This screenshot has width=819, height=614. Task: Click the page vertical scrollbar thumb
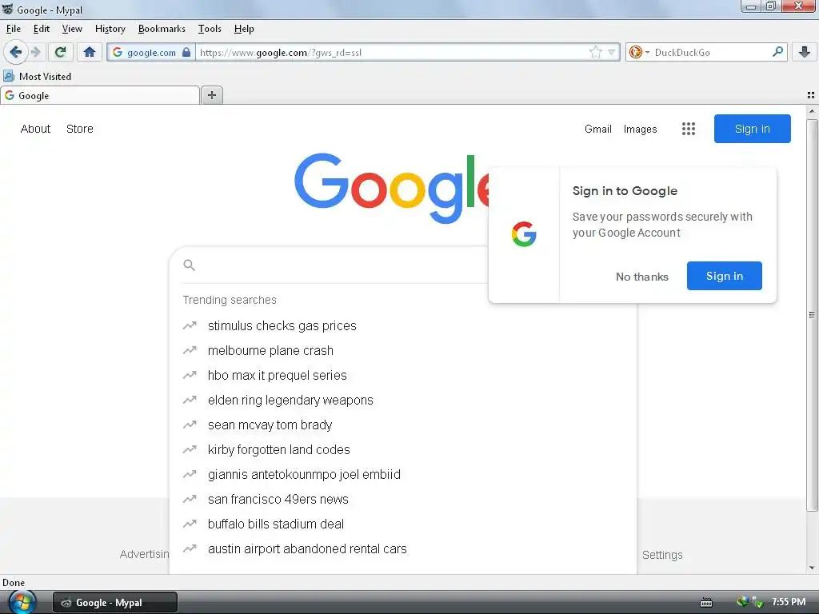[812, 315]
